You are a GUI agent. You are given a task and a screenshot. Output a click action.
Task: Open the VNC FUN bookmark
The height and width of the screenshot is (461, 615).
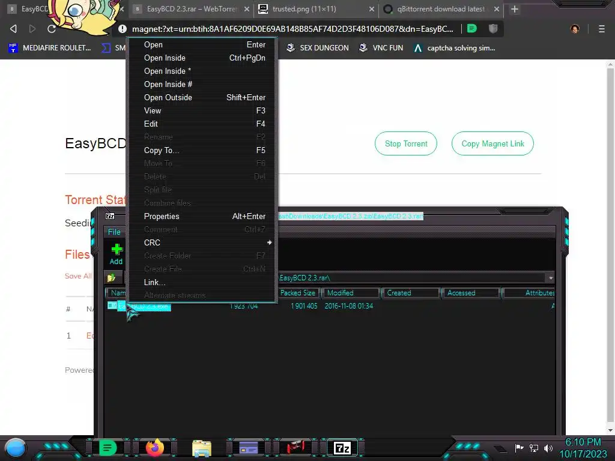coord(381,48)
